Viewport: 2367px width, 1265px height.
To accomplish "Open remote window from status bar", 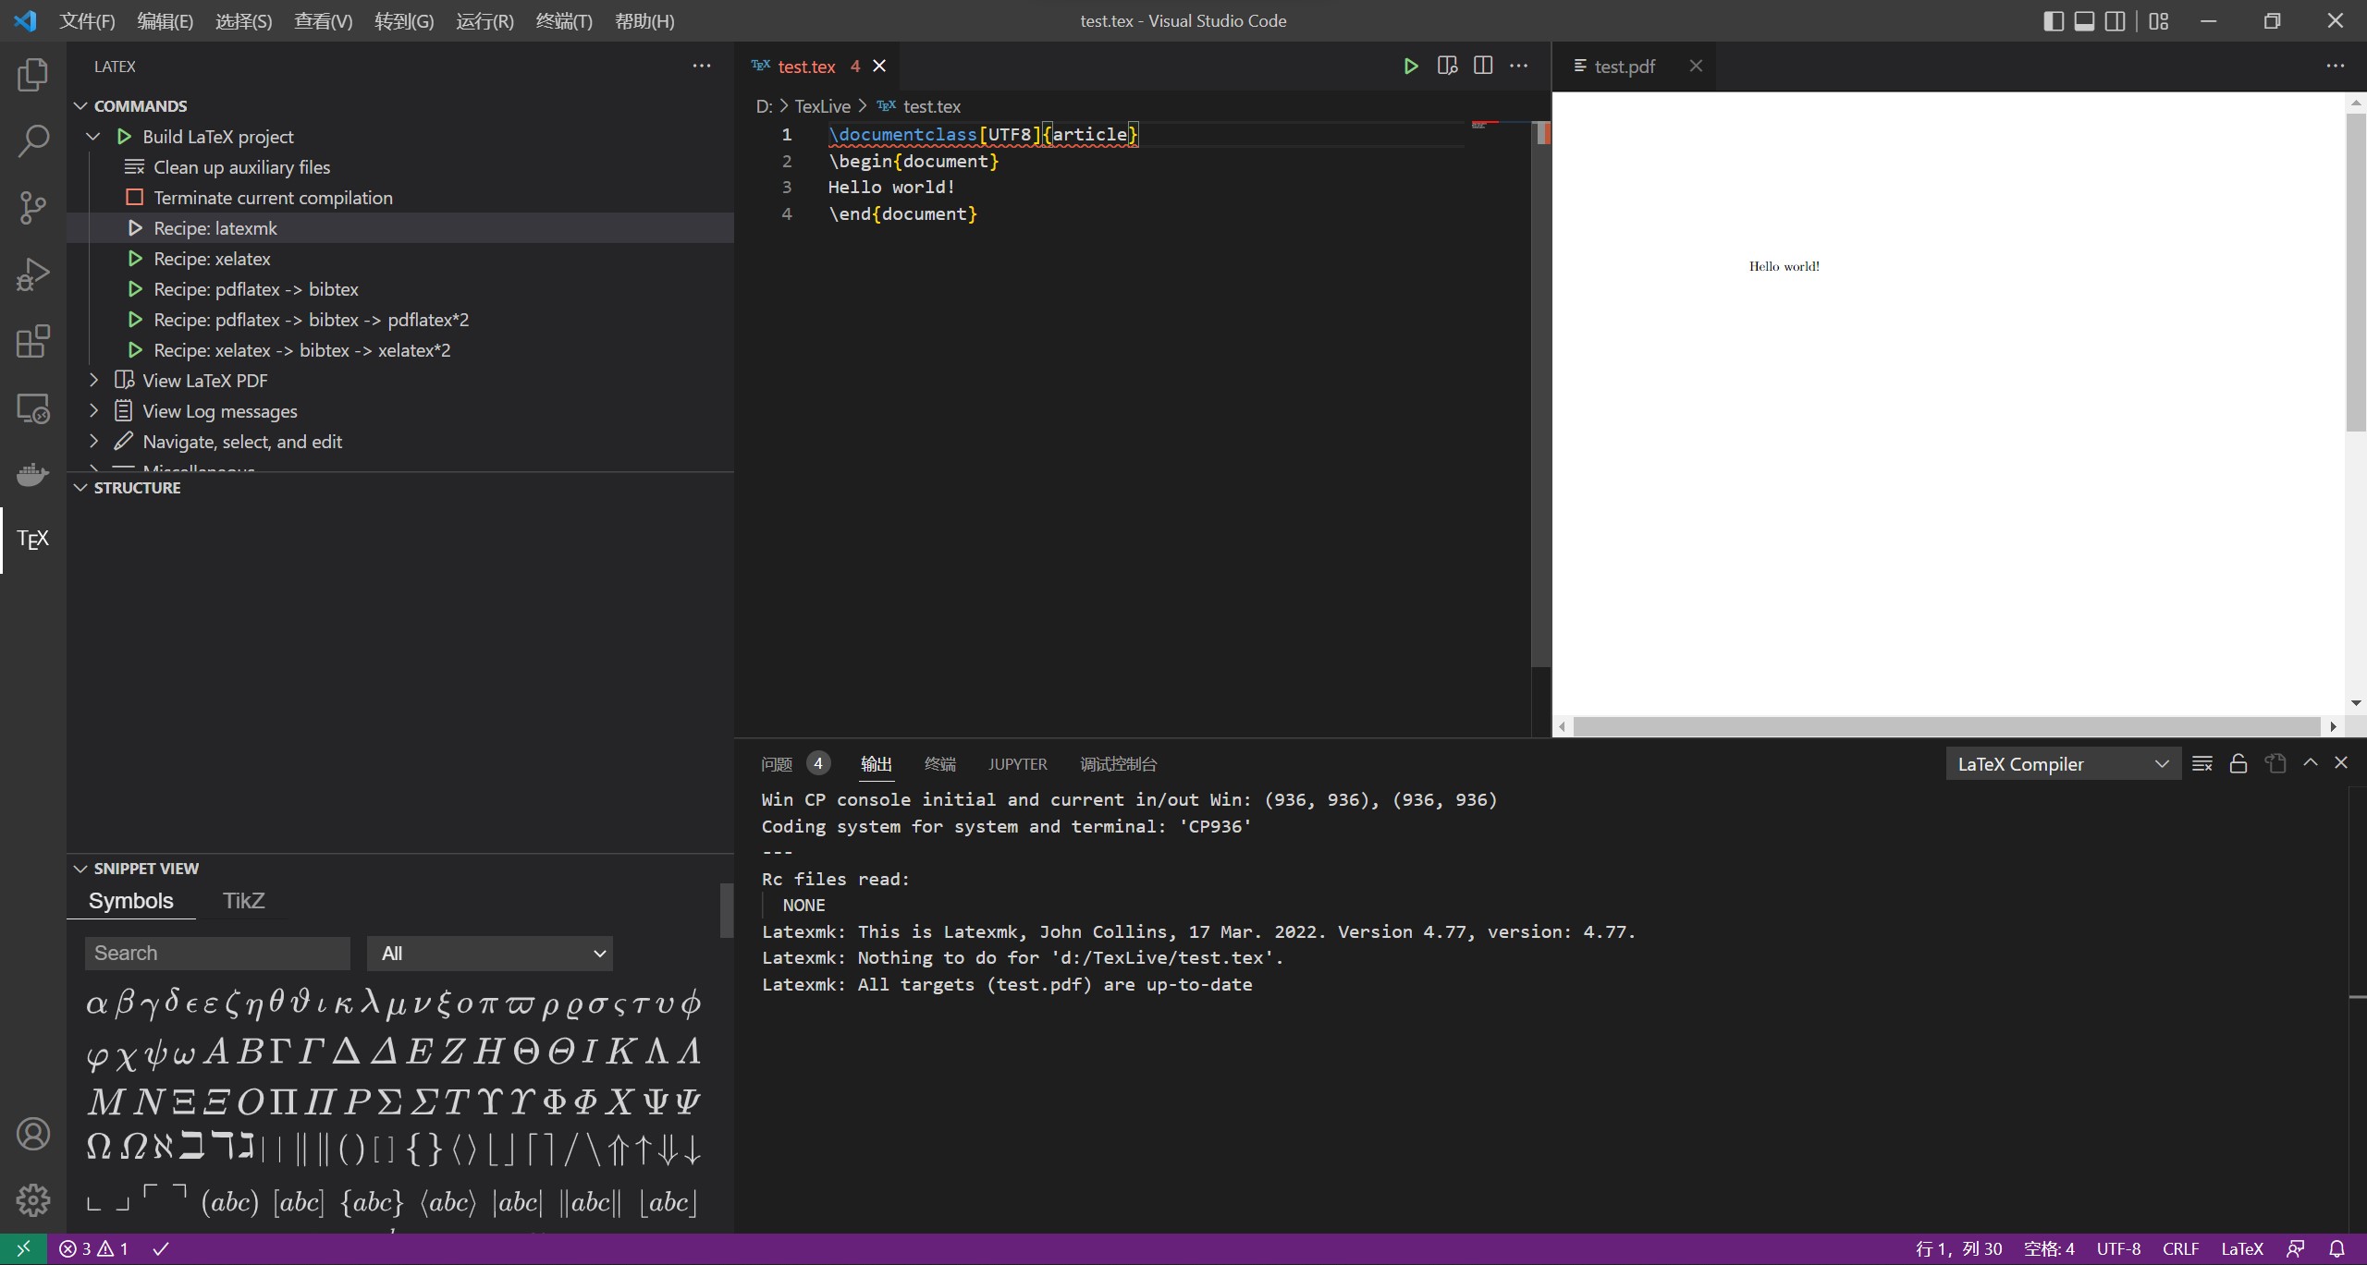I will (x=24, y=1249).
